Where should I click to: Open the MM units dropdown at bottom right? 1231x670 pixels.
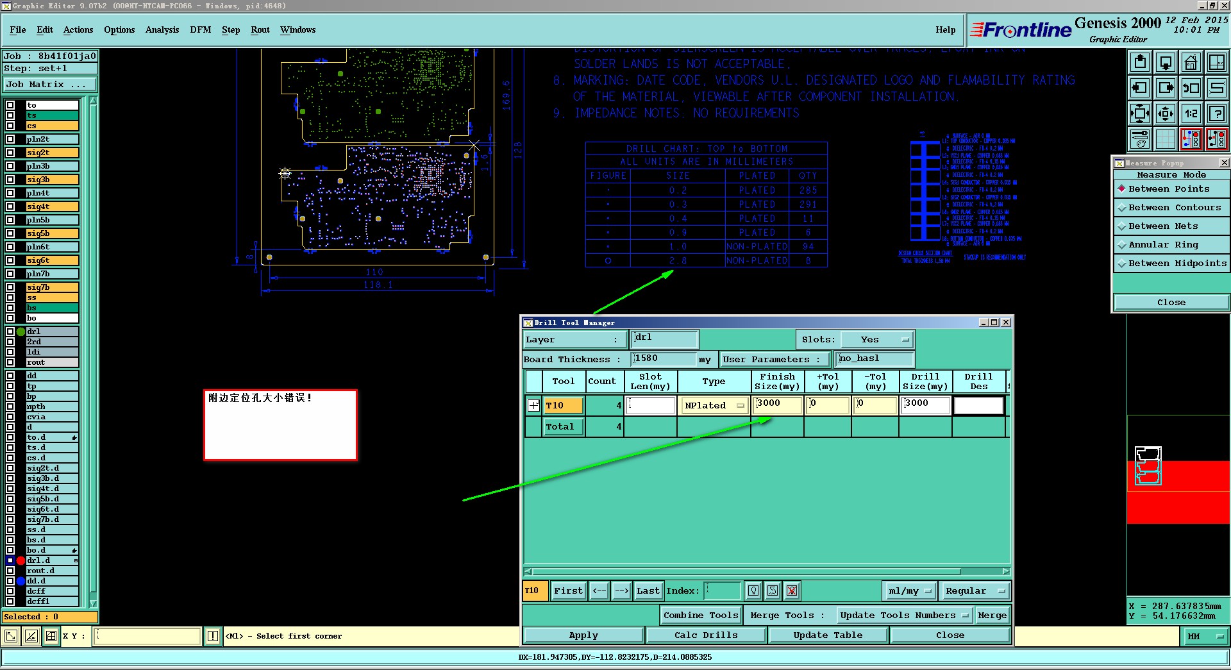[x=1205, y=636]
